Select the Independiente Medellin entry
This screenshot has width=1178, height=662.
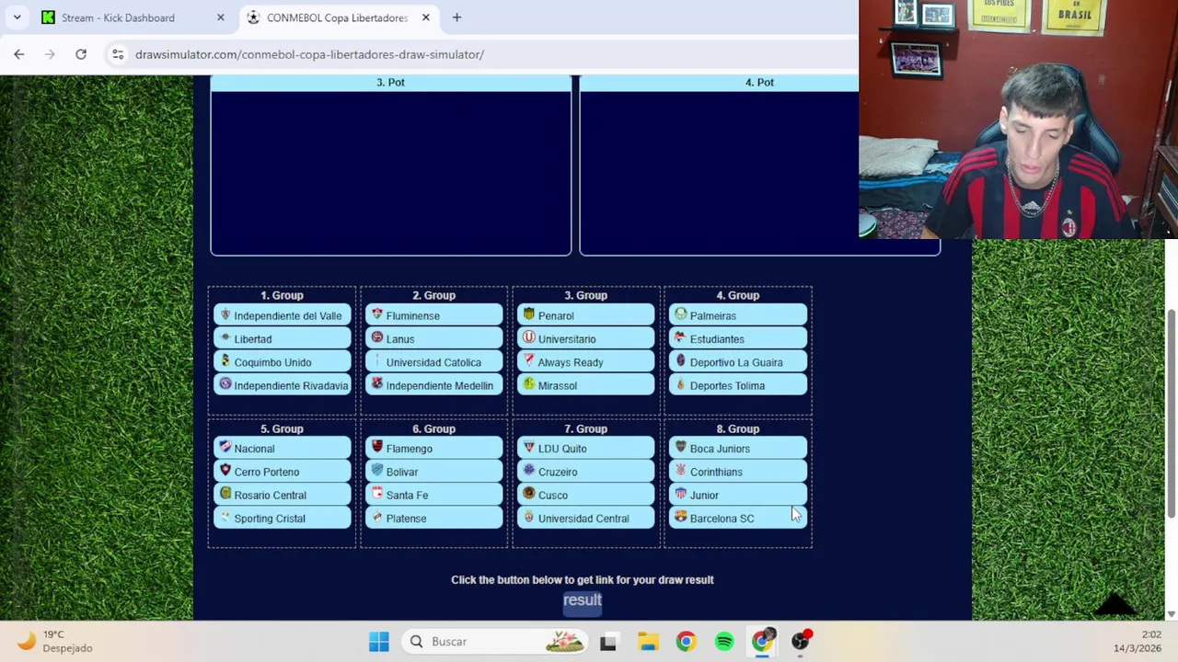434,385
